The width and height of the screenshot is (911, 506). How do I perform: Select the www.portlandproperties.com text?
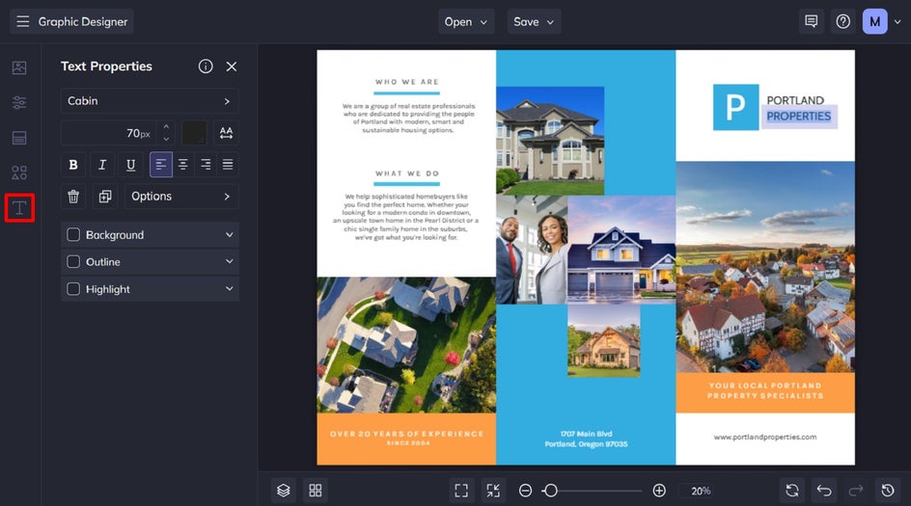(765, 437)
